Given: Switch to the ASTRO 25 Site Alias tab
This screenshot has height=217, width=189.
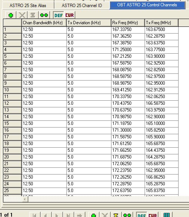Looking at the screenshot, I should [x=28, y=5].
